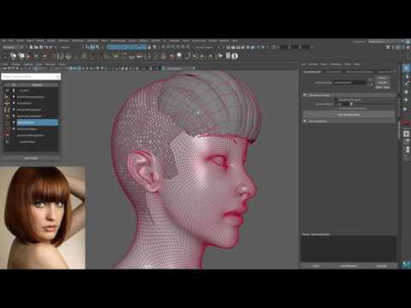Expand the second collapsed Attribute Editor section
Image resolution: width=411 pixels, height=308 pixels.
point(305,121)
